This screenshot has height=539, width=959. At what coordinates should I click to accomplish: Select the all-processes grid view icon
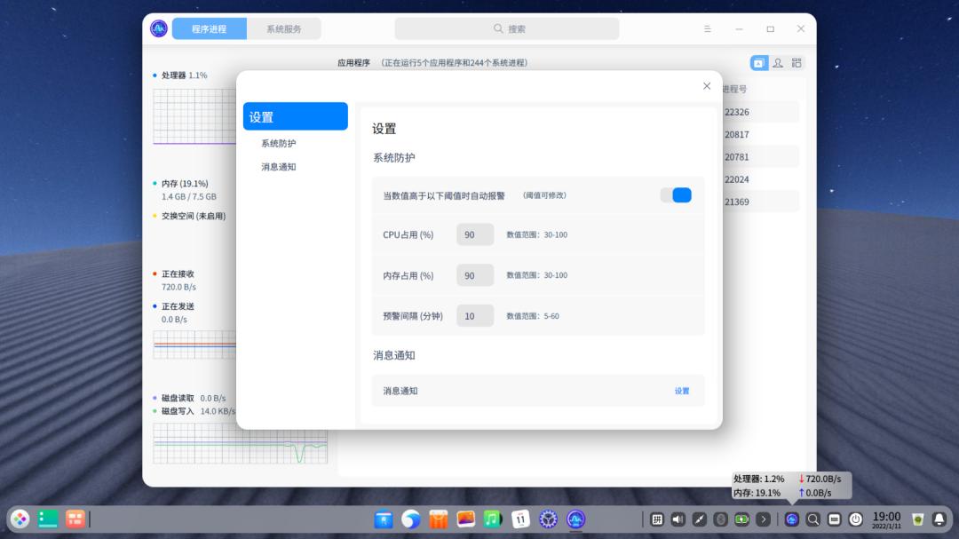796,63
